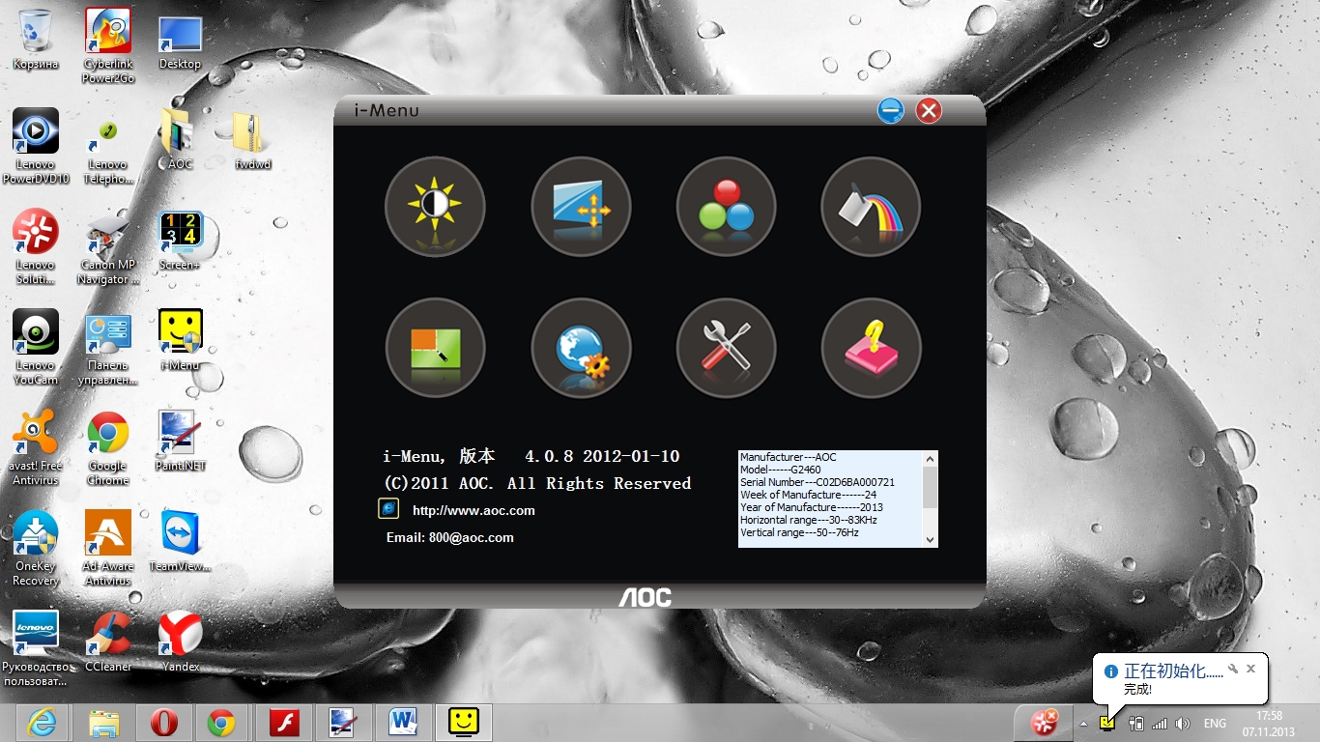Select the Ad-Aware Antivirus desktop icon
This screenshot has width=1320, height=742.
[x=108, y=549]
